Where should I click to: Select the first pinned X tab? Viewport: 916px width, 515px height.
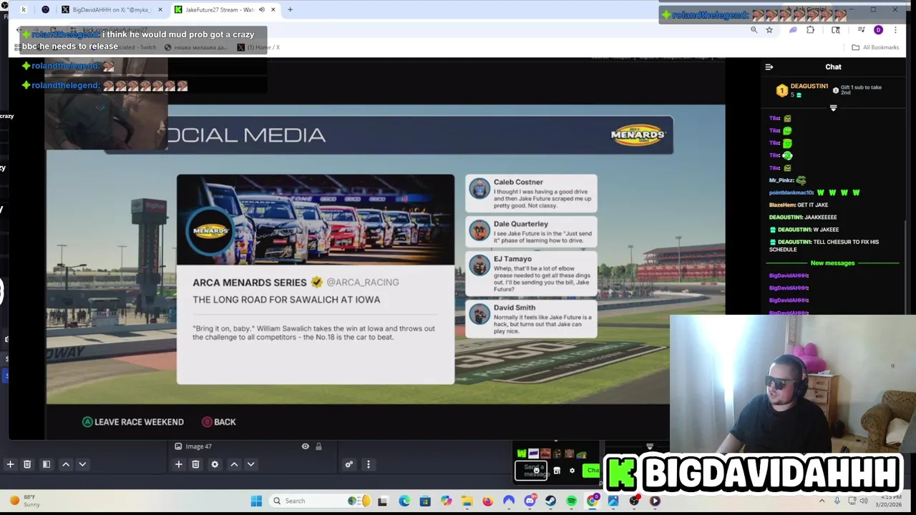[x=24, y=10]
